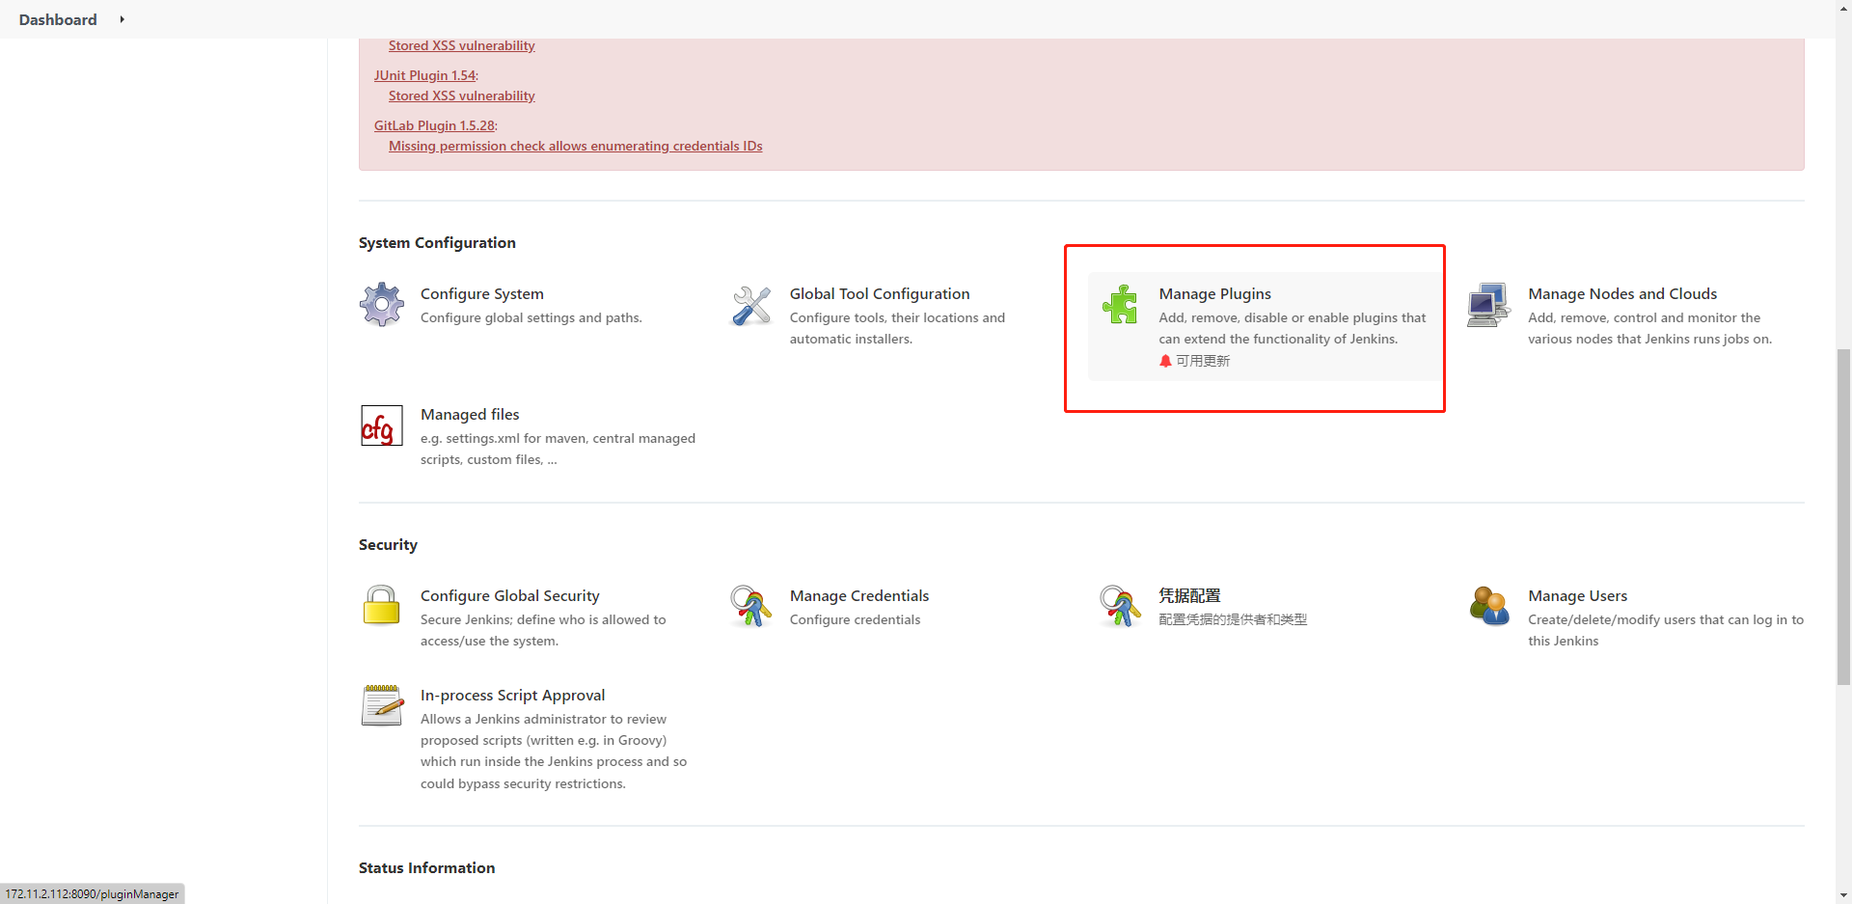The height and width of the screenshot is (904, 1852).
Task: Click the System Configuration section heading
Action: tap(437, 242)
